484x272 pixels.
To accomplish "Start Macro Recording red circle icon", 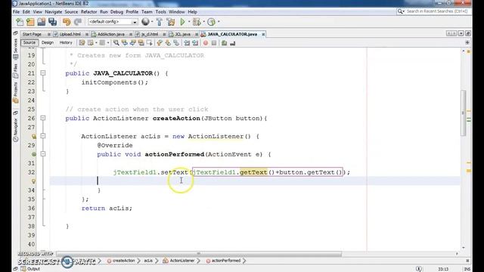I will [206, 43].
